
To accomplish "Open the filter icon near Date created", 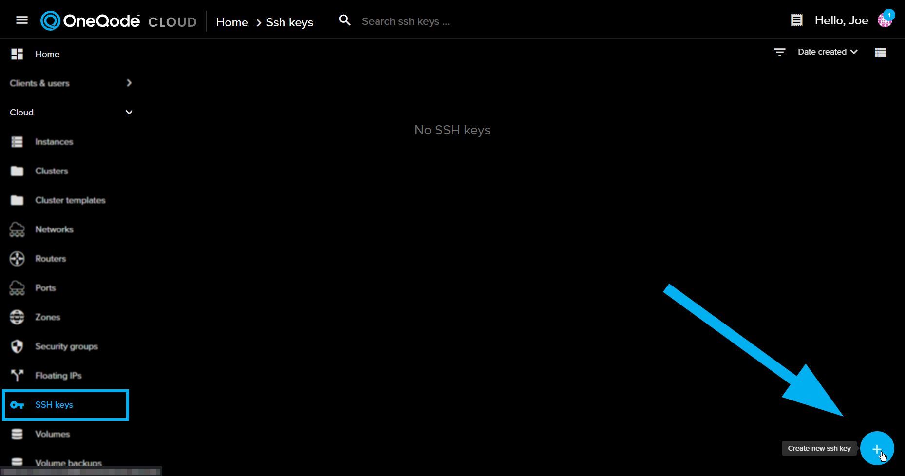I will 779,52.
